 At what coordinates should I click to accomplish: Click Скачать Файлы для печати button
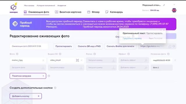click(x=120, y=46)
